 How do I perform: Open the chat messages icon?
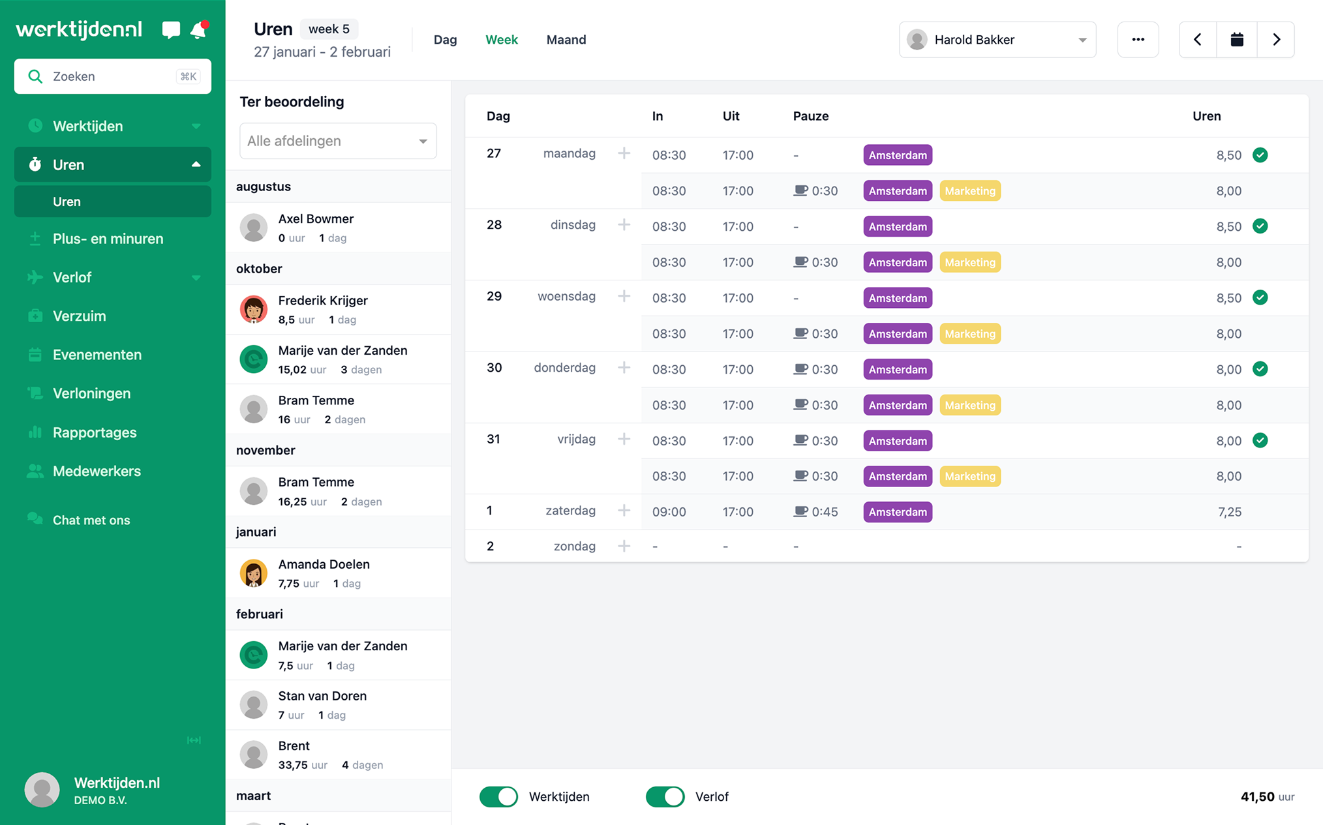pos(171,30)
